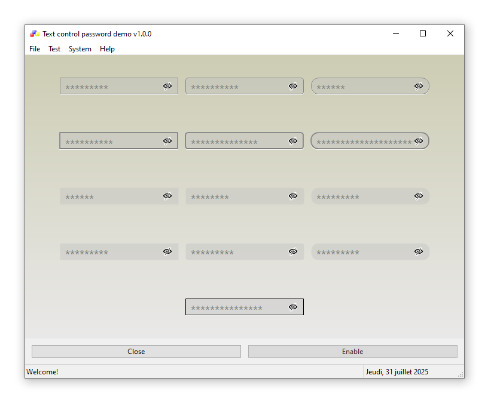494x406 pixels.
Task: Toggle eye icon in fourth-row right field
Action: [x=419, y=251]
